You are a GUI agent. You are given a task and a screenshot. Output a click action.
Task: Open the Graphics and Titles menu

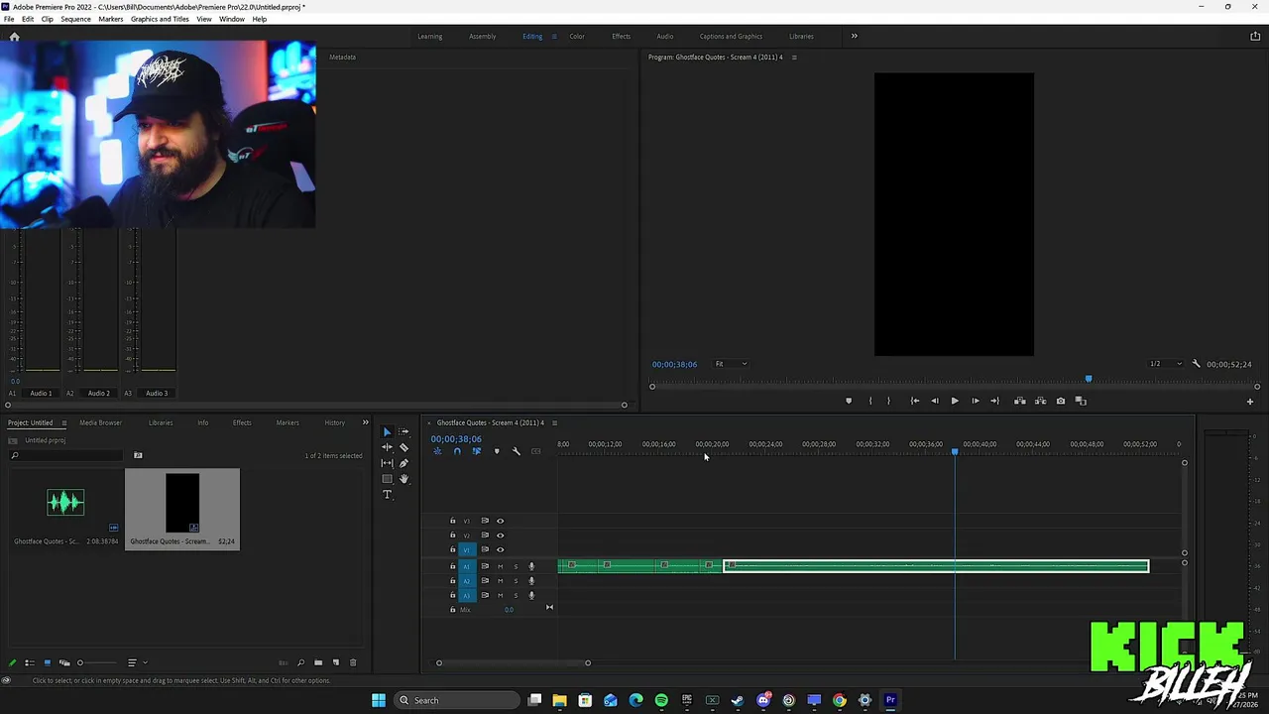pos(160,19)
